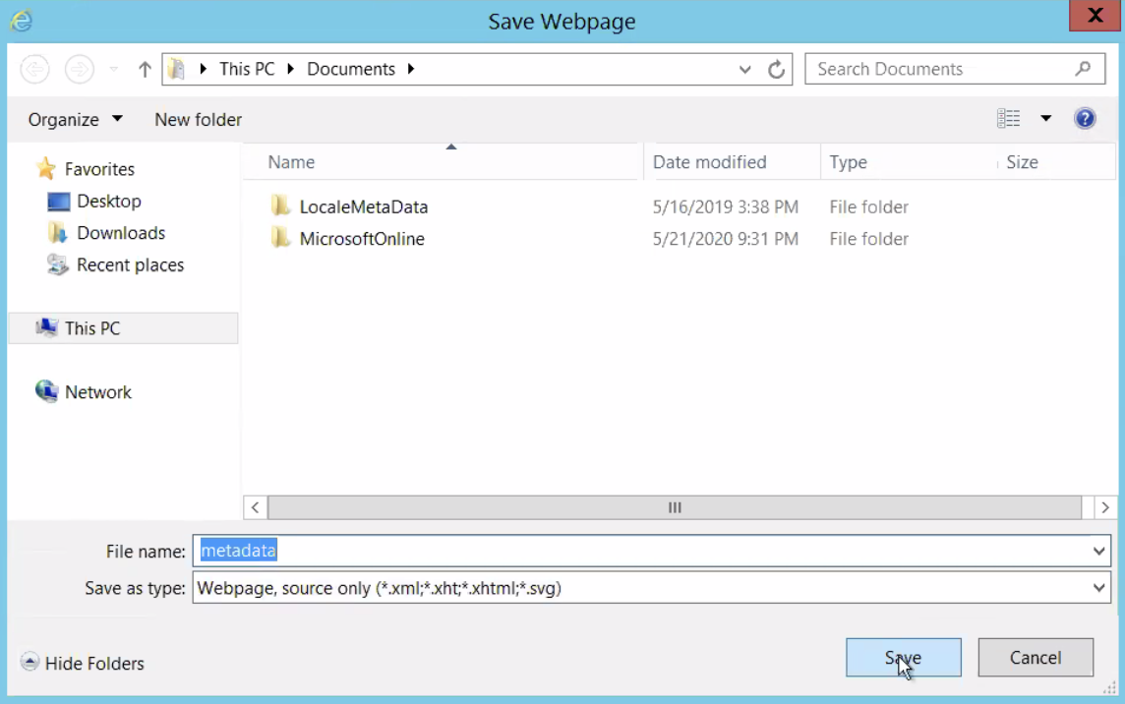The image size is (1125, 704).
Task: Click Documents in the breadcrumb path
Action: coord(351,69)
